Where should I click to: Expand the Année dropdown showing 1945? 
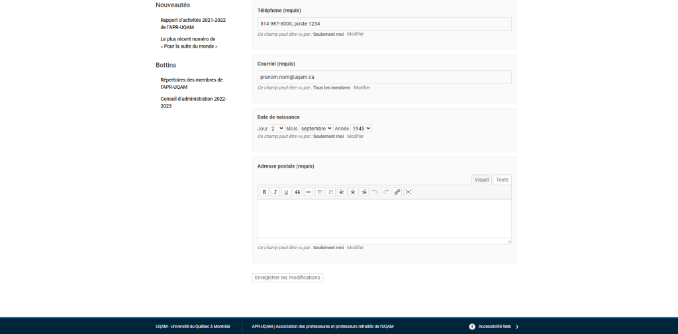[x=361, y=129]
